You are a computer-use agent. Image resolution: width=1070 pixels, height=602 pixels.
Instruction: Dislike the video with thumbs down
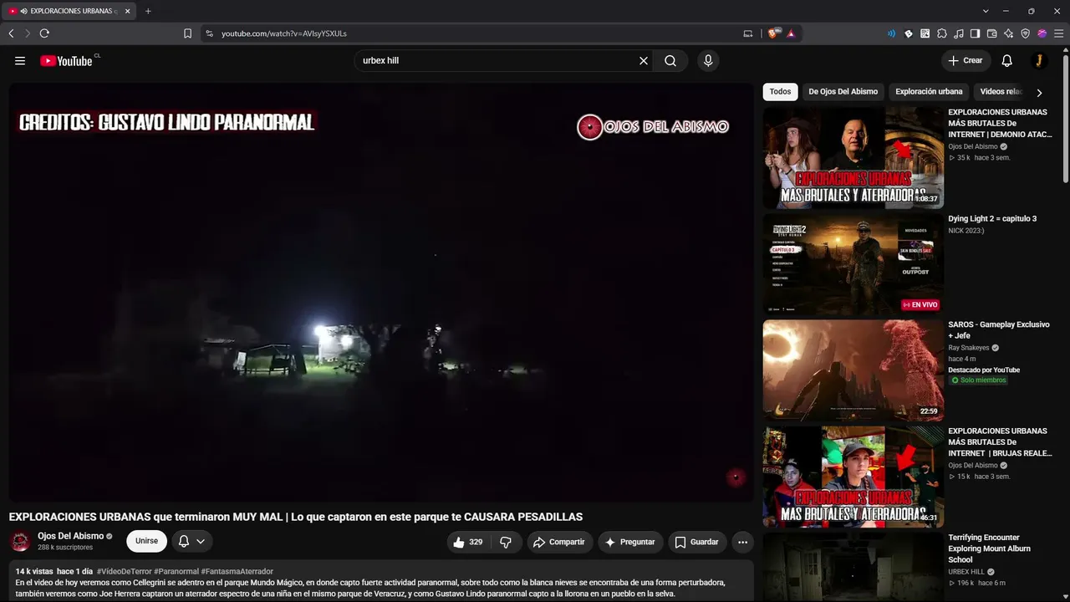click(506, 542)
